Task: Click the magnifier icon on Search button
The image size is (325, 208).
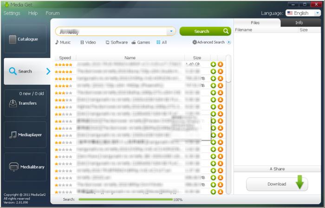Action: click(226, 31)
